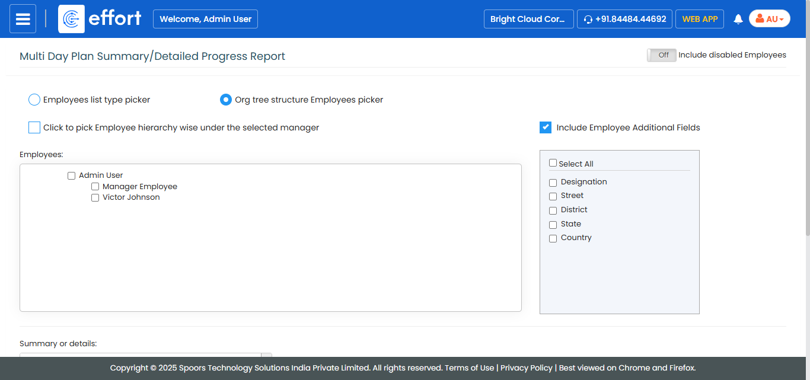Check the Manager Employee checkbox
The image size is (810, 380).
pos(95,187)
